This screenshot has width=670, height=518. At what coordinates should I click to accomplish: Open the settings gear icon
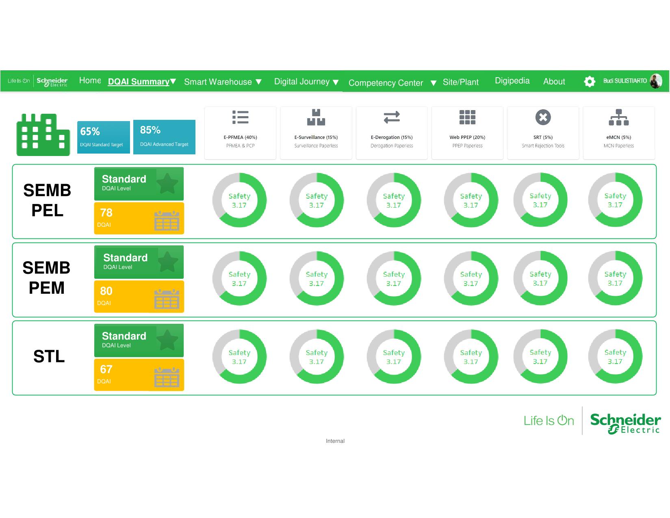click(x=589, y=81)
